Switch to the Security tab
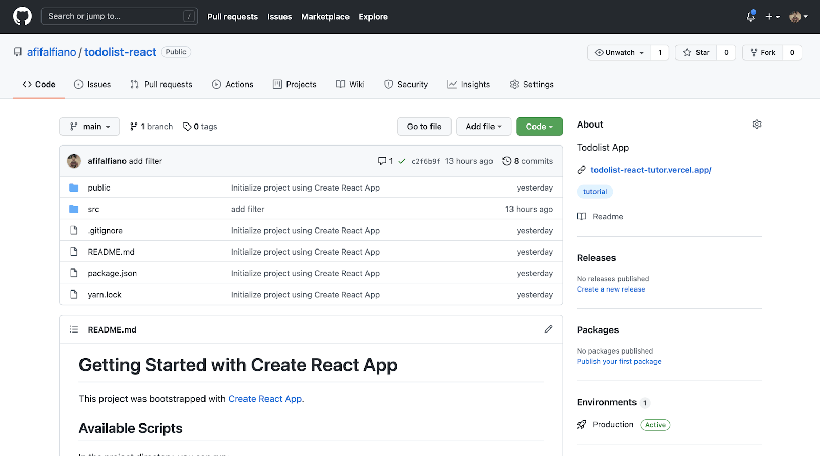Viewport: 820px width, 456px height. 406,85
